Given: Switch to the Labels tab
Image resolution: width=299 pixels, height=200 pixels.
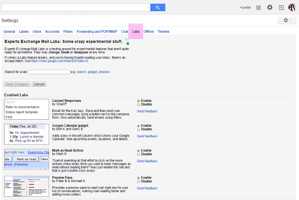Looking at the screenshot, I should click(24, 32).
